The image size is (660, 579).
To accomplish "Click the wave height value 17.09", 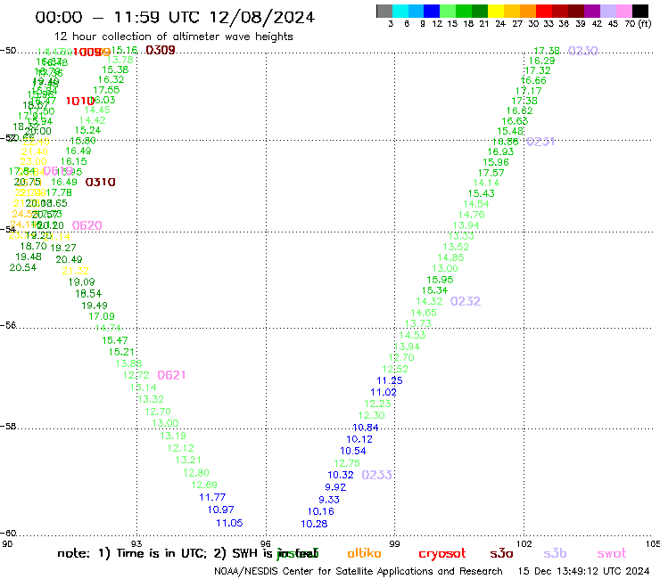I will pos(102,316).
